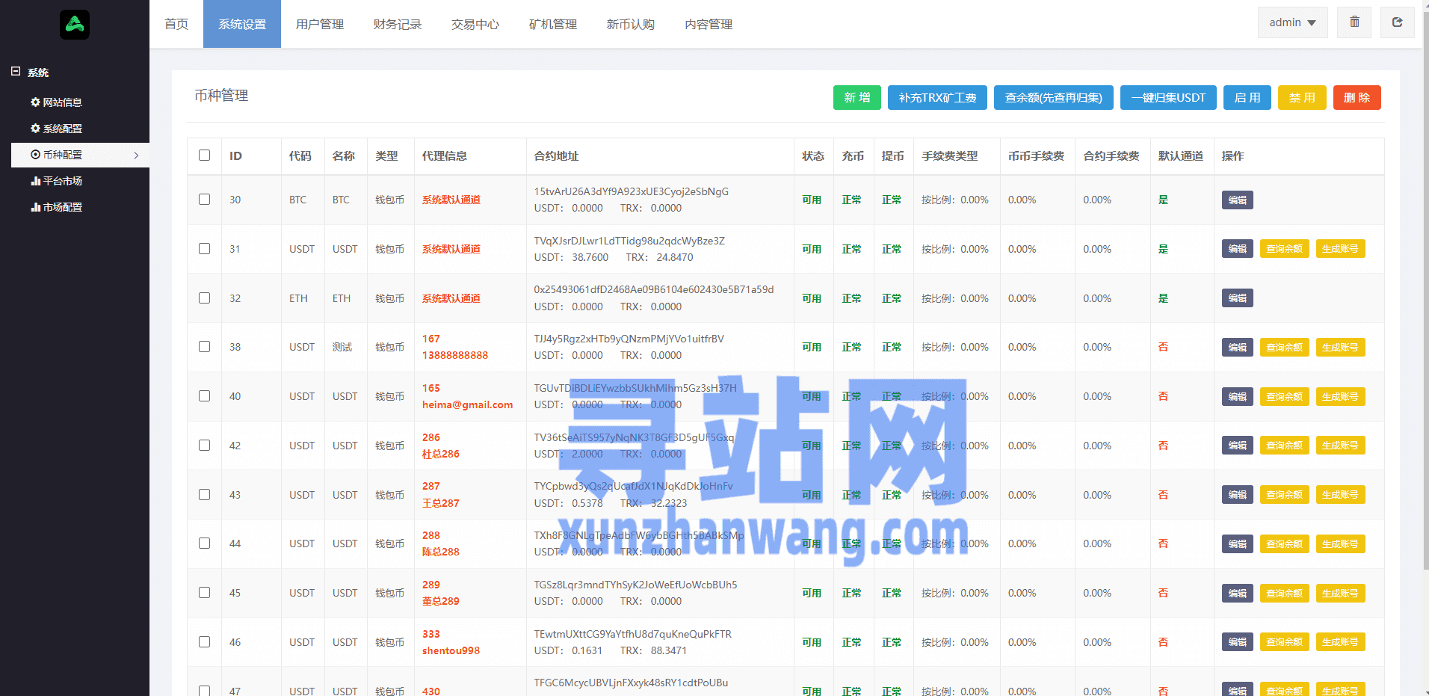Check the box for row ID 42
The height and width of the screenshot is (696, 1429).
point(204,446)
